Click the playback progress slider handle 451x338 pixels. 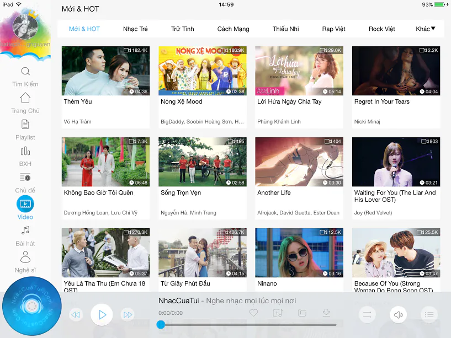[161, 325]
